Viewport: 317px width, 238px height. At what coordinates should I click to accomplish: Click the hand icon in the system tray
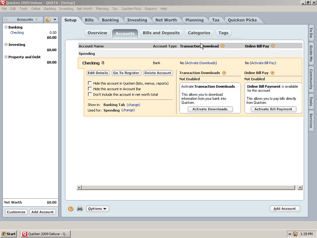tap(295, 234)
